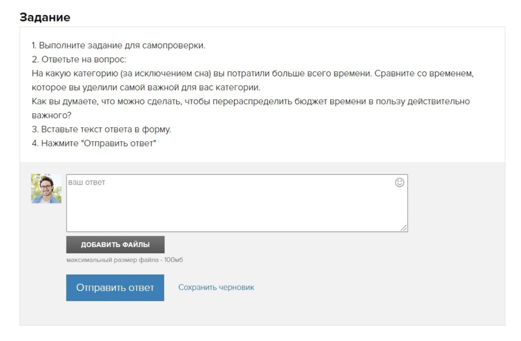Open the emoji picker smiley icon
This screenshot has height=341, width=521.
pos(399,182)
